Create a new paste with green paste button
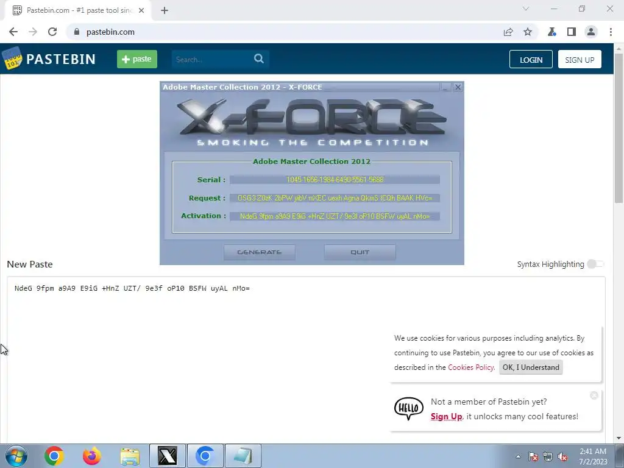624x468 pixels. point(137,59)
